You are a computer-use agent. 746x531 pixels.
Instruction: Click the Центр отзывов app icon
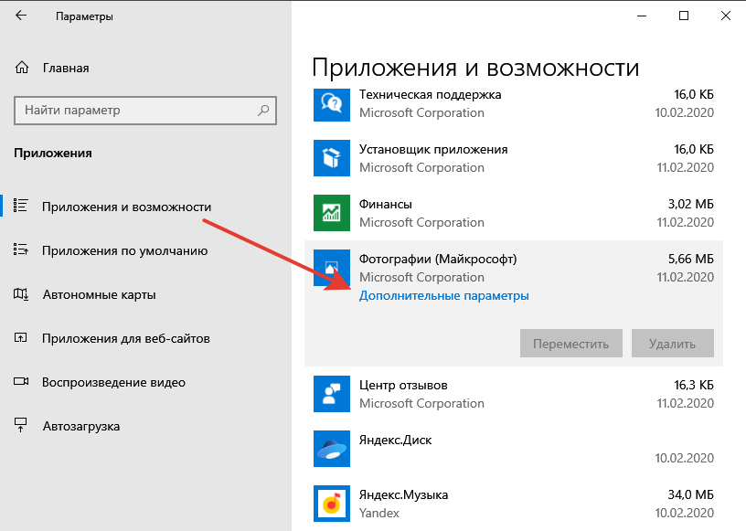coord(332,394)
